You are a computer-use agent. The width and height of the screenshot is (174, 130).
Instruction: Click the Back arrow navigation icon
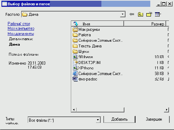click(x=132, y=14)
